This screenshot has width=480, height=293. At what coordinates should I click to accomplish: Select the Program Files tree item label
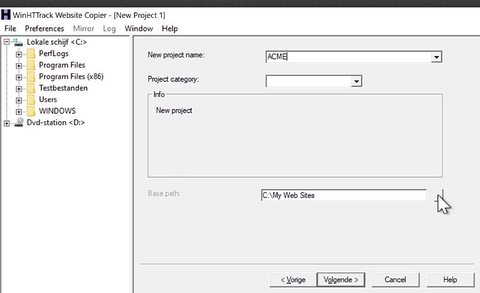(x=62, y=65)
